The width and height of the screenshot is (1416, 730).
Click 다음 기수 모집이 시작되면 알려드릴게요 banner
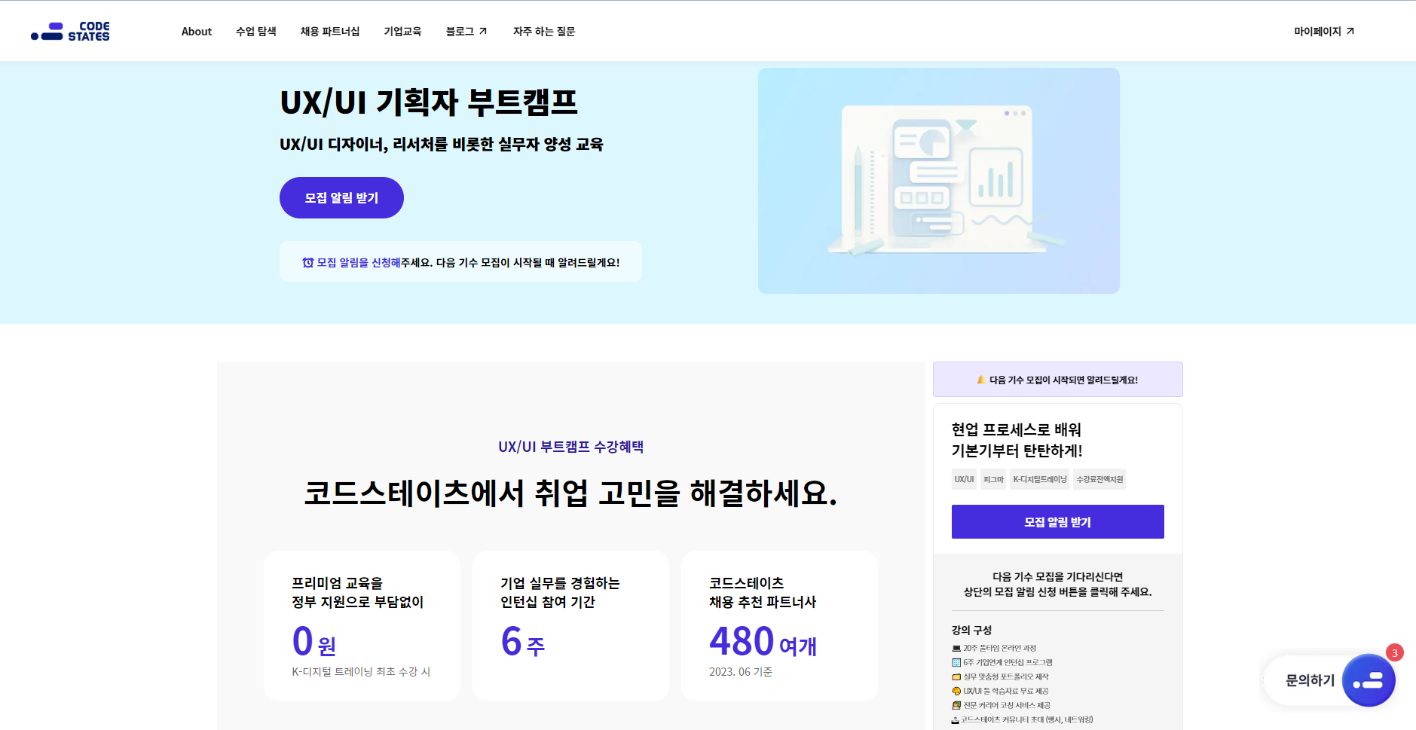pyautogui.click(x=1057, y=379)
